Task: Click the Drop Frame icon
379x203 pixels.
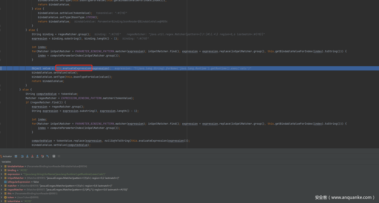Action: (42, 156)
